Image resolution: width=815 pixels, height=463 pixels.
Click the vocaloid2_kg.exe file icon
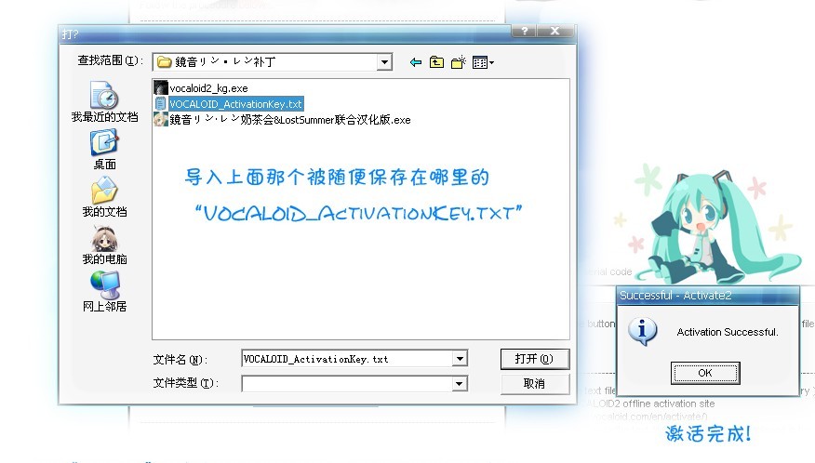161,87
